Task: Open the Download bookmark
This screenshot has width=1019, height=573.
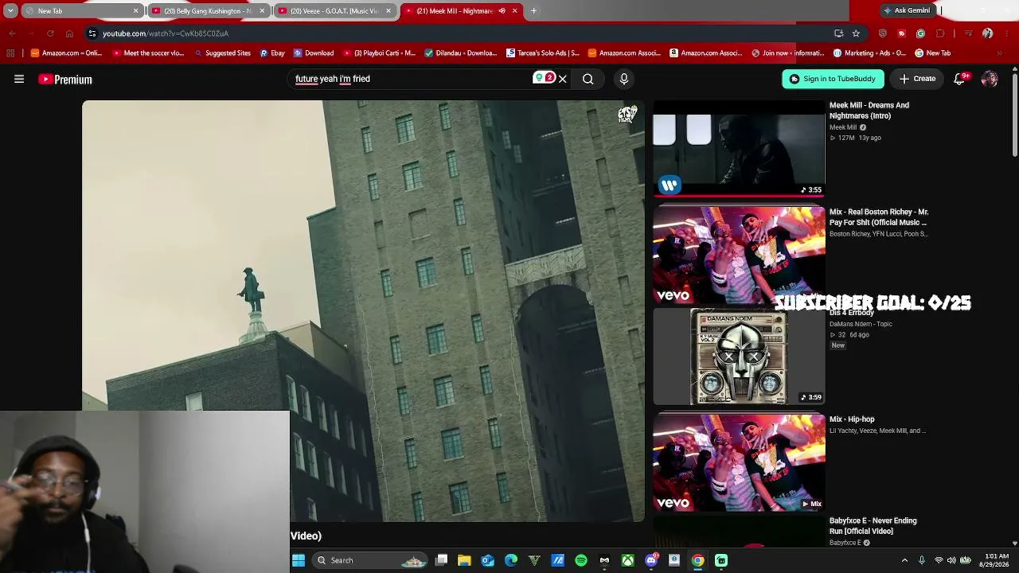Action: (314, 53)
